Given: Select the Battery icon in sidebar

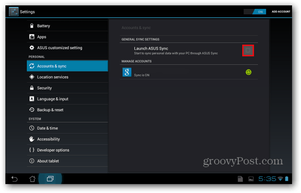Looking at the screenshot, I should (32, 26).
